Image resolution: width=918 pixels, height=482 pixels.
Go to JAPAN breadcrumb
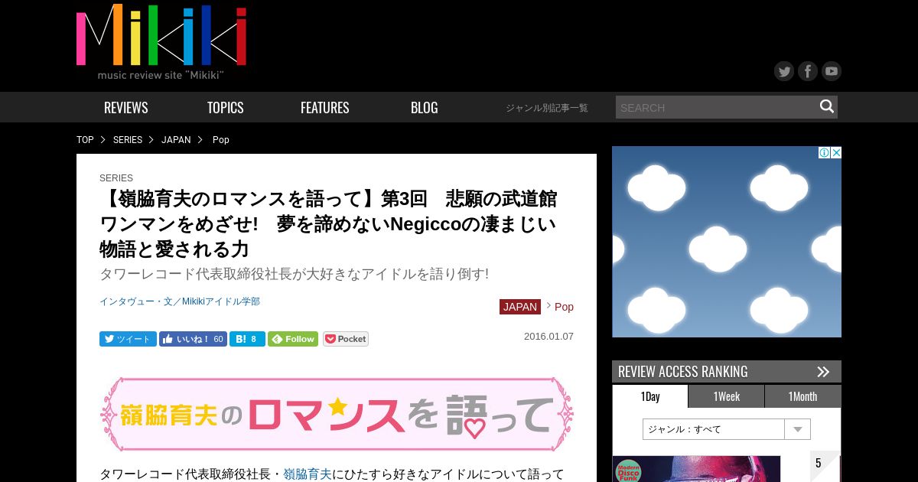pyautogui.click(x=176, y=140)
